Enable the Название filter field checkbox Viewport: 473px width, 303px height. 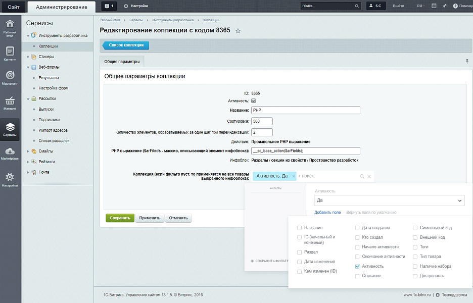300,228
